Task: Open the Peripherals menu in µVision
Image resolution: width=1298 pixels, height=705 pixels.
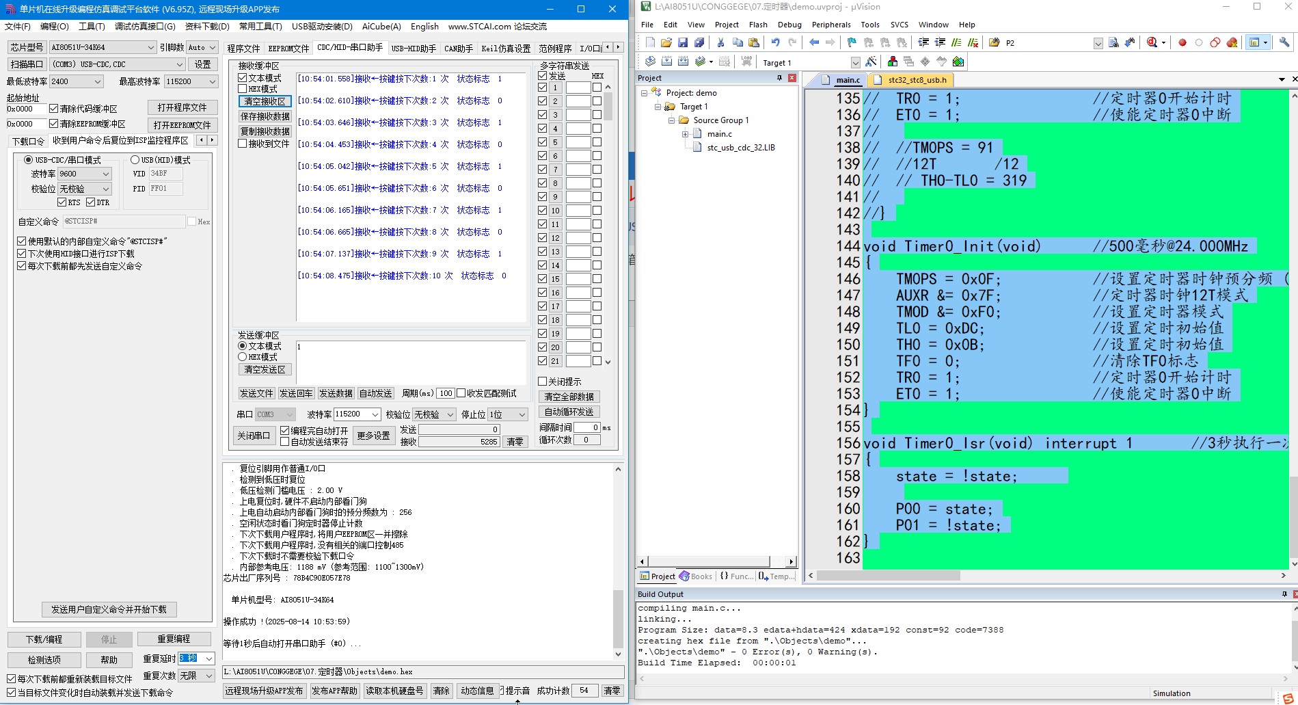Action: click(831, 25)
